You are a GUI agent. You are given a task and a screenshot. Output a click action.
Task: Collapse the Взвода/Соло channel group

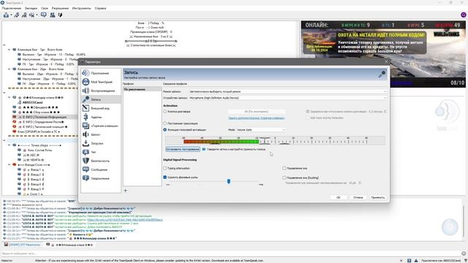pyautogui.click(x=9, y=164)
